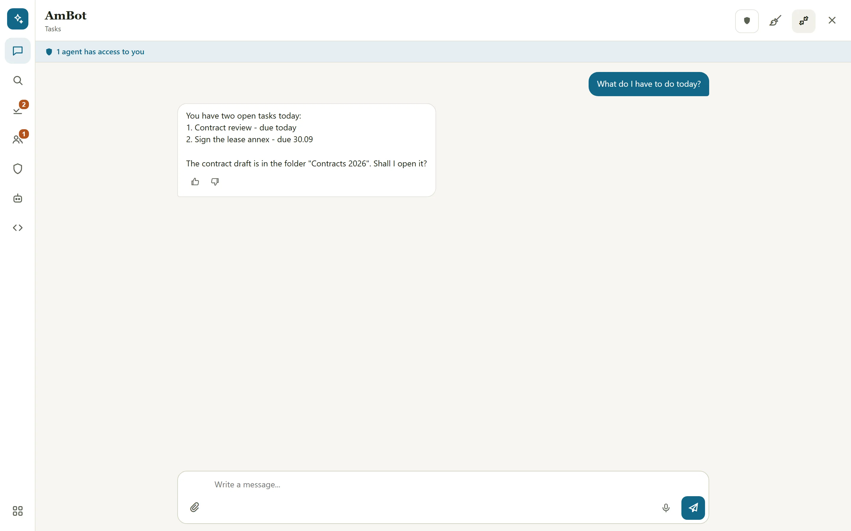The height and width of the screenshot is (531, 851).
Task: Open tasks icon with badge 2
Action: click(x=18, y=110)
